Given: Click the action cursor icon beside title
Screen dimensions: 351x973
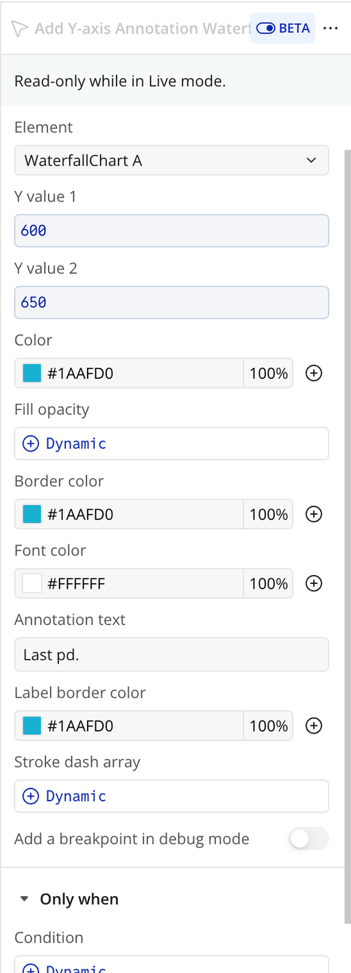Looking at the screenshot, I should click(20, 29).
